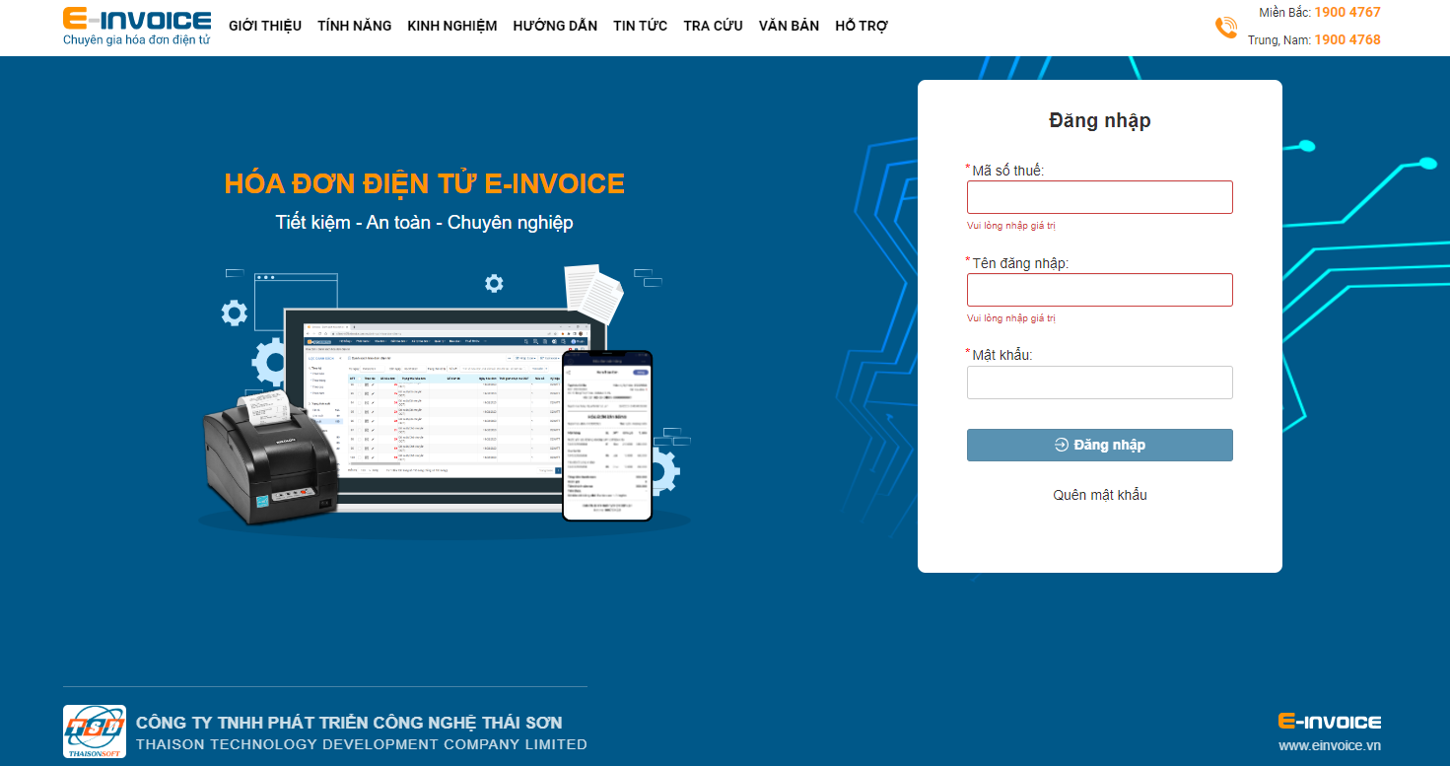Open the KINH NGHIỆM menu
This screenshot has height=766, width=1450.
coord(451,26)
